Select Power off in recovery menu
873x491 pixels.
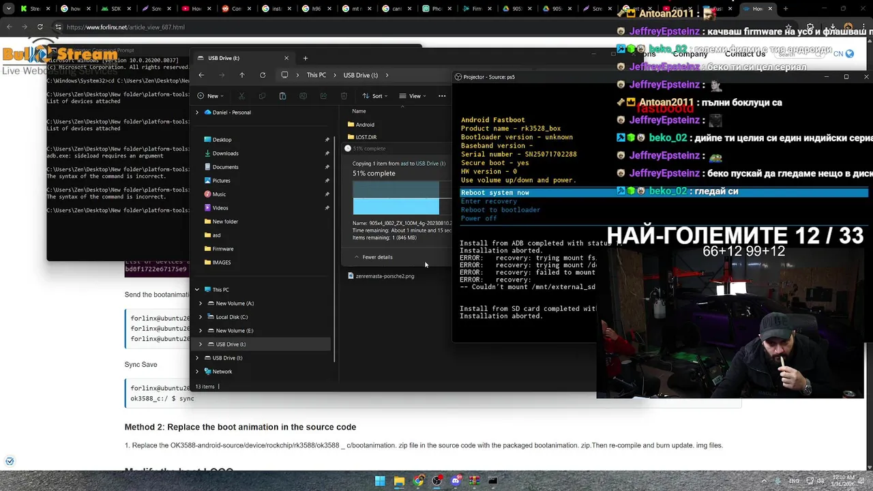(x=479, y=218)
